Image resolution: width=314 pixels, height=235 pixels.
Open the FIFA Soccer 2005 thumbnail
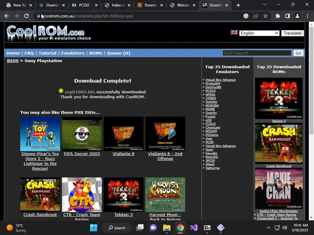(x=82, y=134)
